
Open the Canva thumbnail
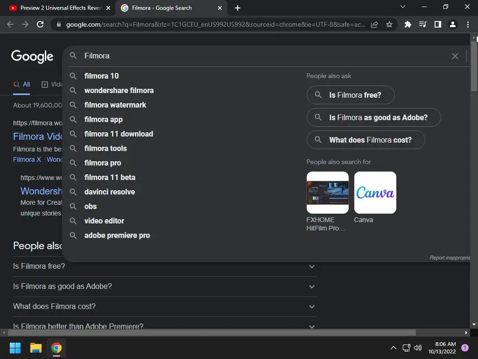click(375, 193)
